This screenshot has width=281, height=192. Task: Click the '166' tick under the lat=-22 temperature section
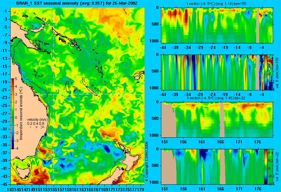(220, 142)
